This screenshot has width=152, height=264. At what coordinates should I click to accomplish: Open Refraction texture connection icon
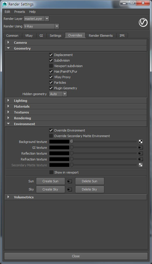(141, 159)
